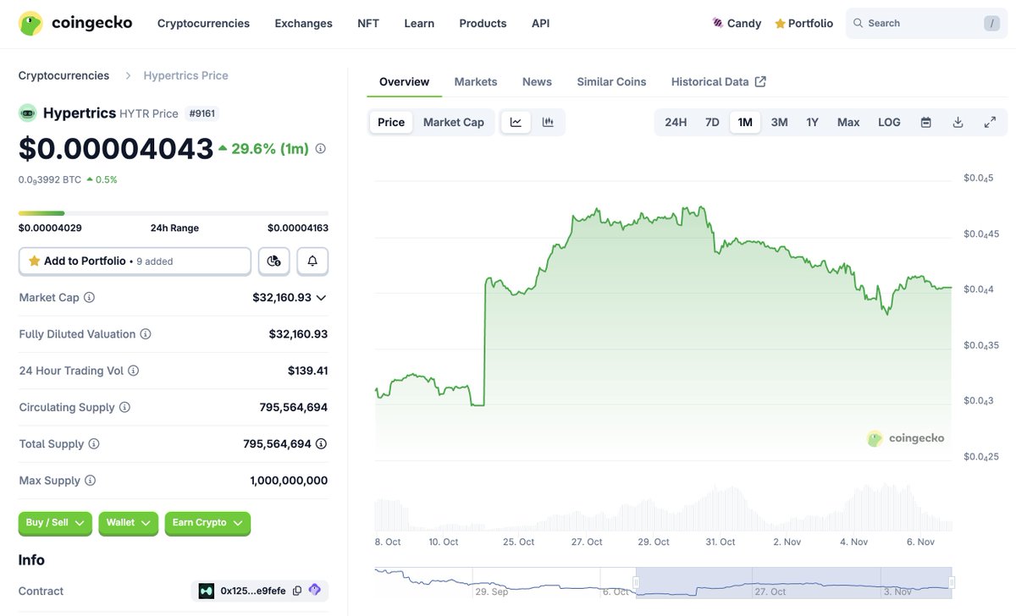Download chart data via download icon
1016x616 pixels.
[x=958, y=123]
